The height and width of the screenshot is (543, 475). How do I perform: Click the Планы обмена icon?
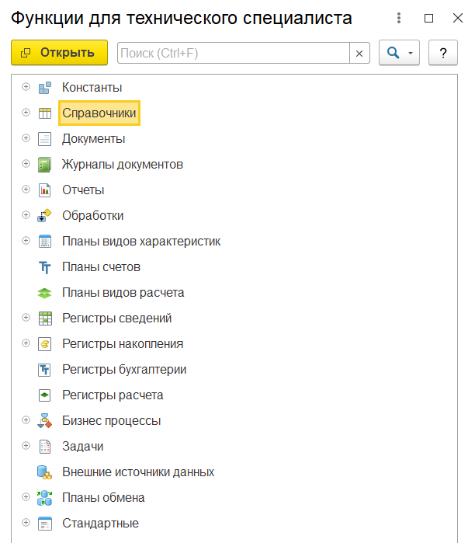pos(45,498)
